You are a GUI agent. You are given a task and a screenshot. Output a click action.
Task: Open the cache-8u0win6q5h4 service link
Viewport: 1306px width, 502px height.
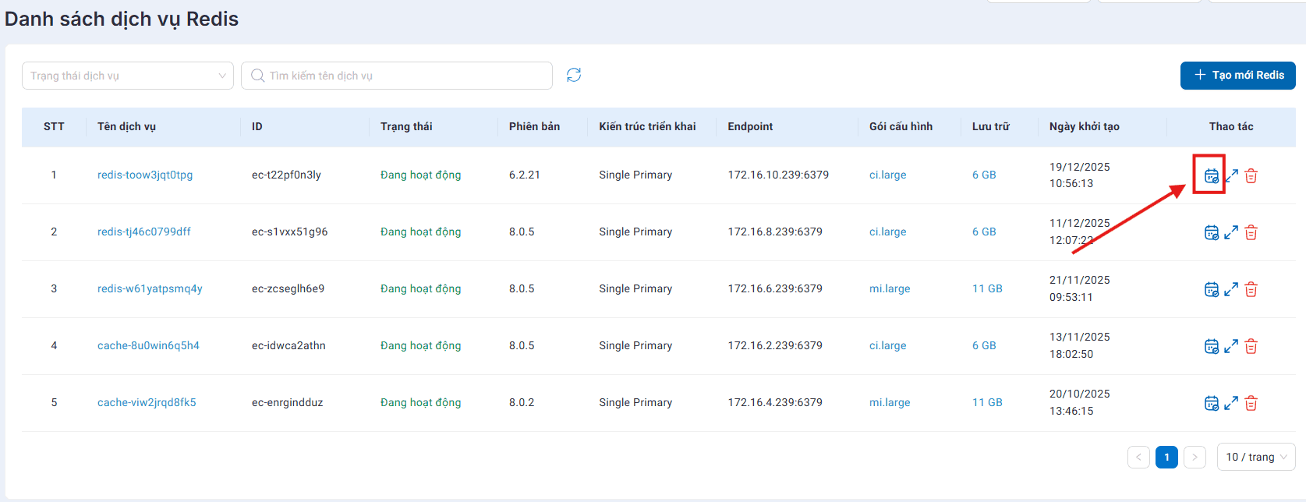(x=148, y=345)
